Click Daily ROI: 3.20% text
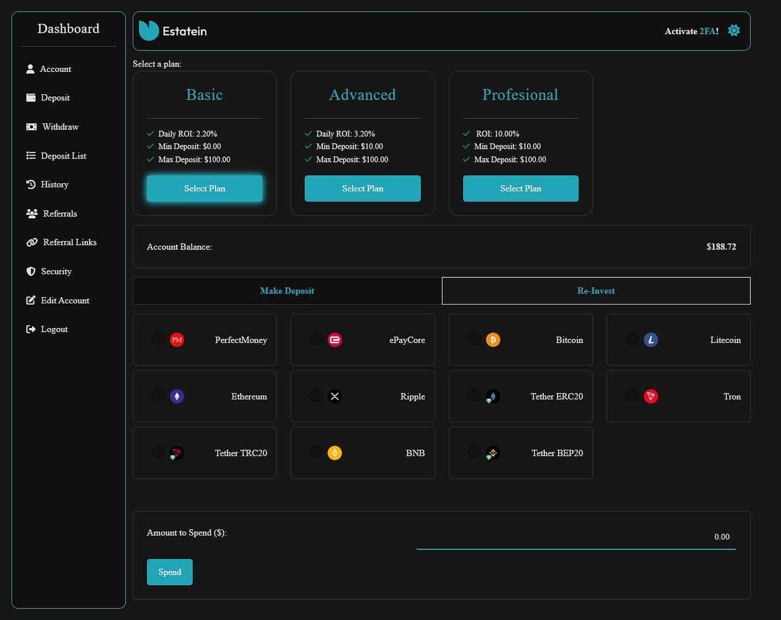 [x=345, y=134]
